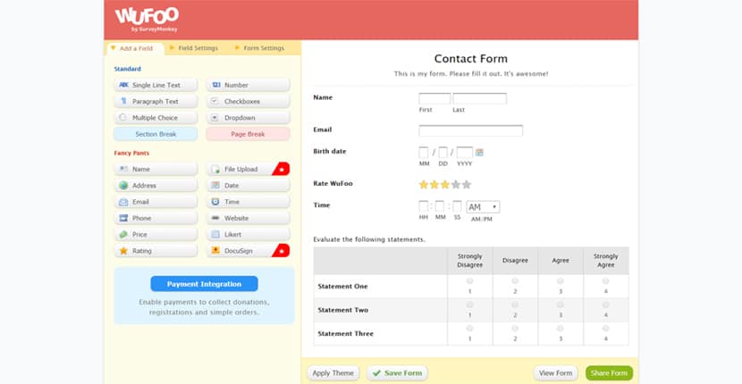Open the AM/PM dropdown
Screen dimensions: 742x384
click(x=483, y=206)
